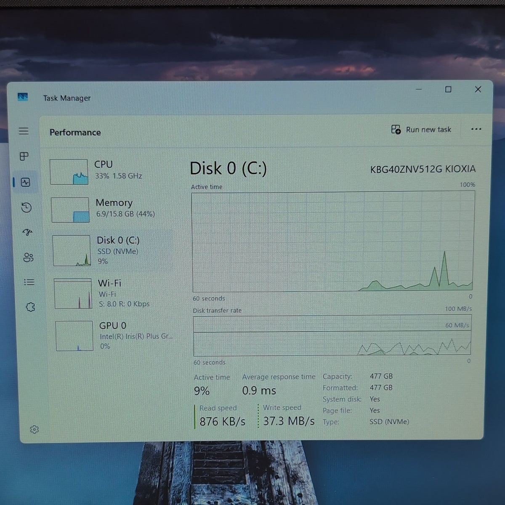Click the CPU mini graph thumbnail
This screenshot has width=505, height=505.
[69, 172]
